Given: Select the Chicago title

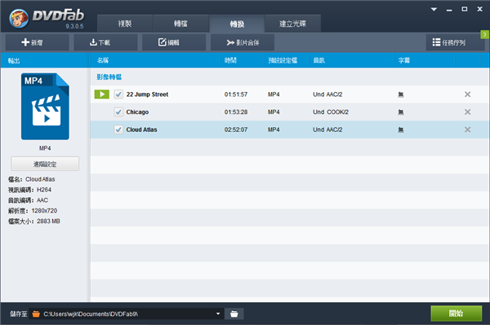Looking at the screenshot, I should 137,112.
